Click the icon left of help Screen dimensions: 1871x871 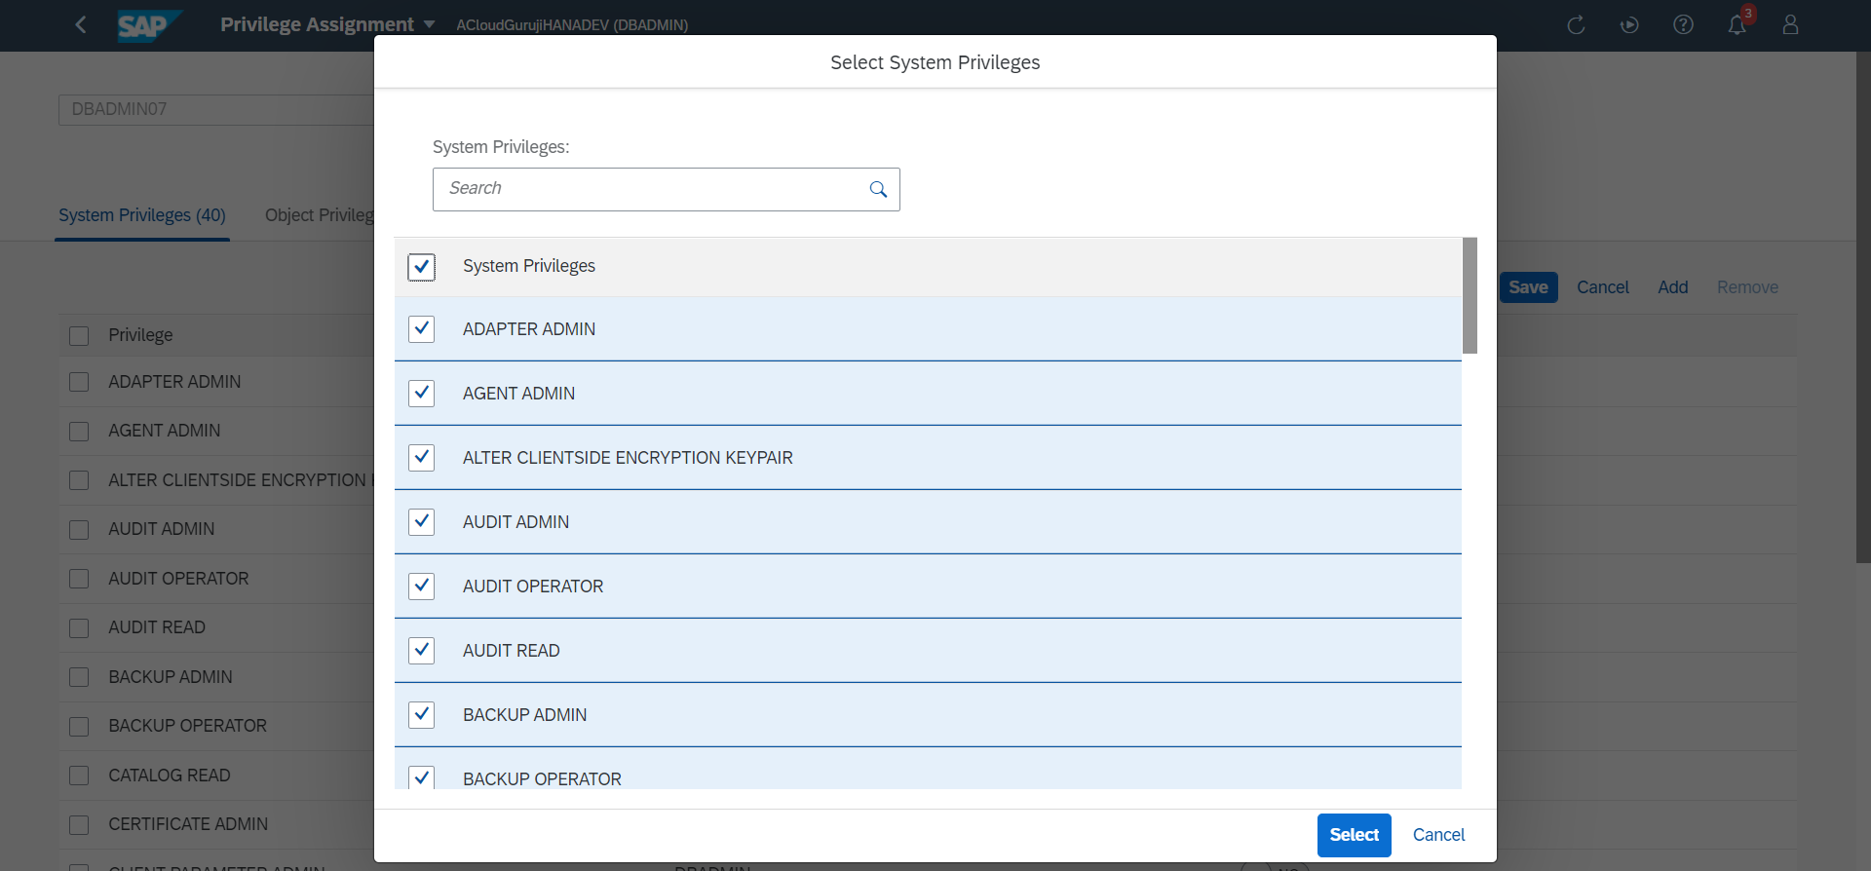point(1629,25)
